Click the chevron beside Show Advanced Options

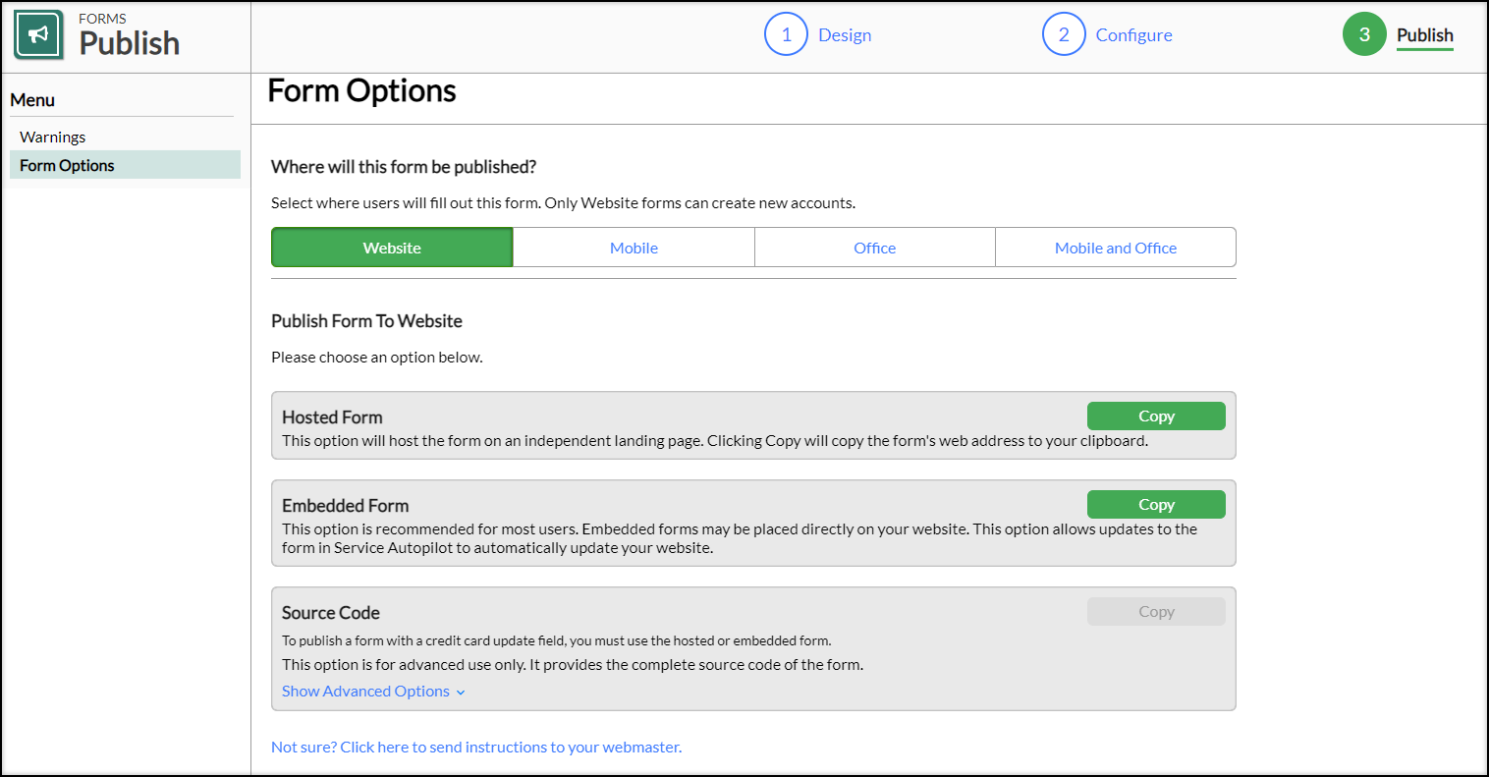tap(461, 693)
